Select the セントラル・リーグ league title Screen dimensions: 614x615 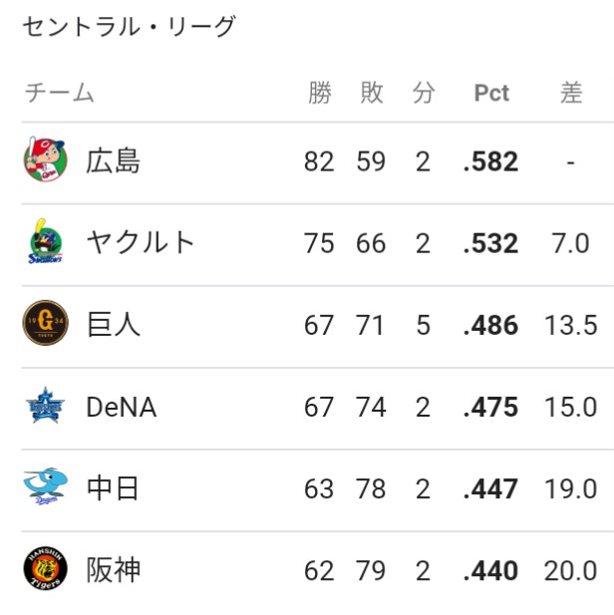point(130,27)
